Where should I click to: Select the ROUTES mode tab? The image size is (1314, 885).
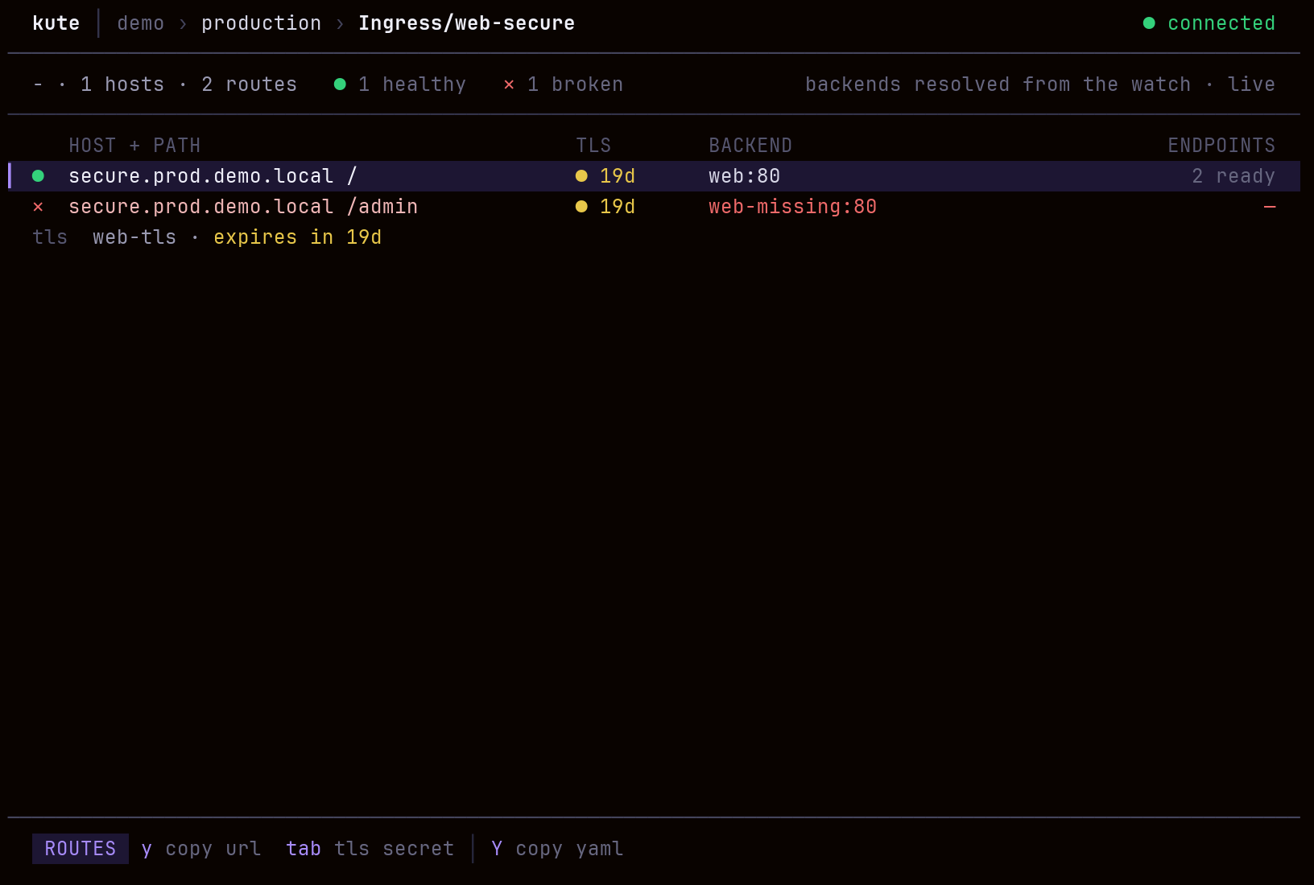coord(81,849)
